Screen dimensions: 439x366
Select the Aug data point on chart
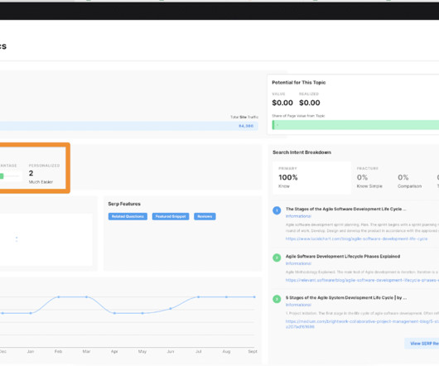tap(226, 297)
